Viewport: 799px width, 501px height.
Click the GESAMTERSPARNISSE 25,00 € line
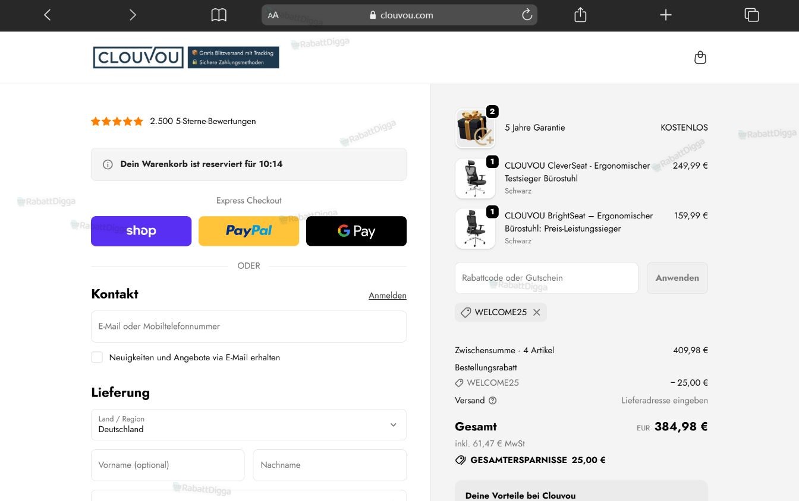pos(530,460)
